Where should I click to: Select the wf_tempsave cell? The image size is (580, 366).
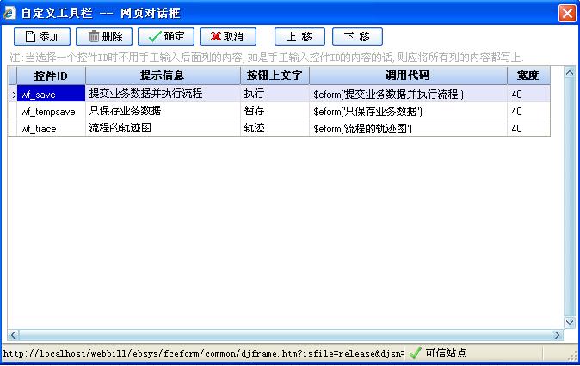coord(51,111)
